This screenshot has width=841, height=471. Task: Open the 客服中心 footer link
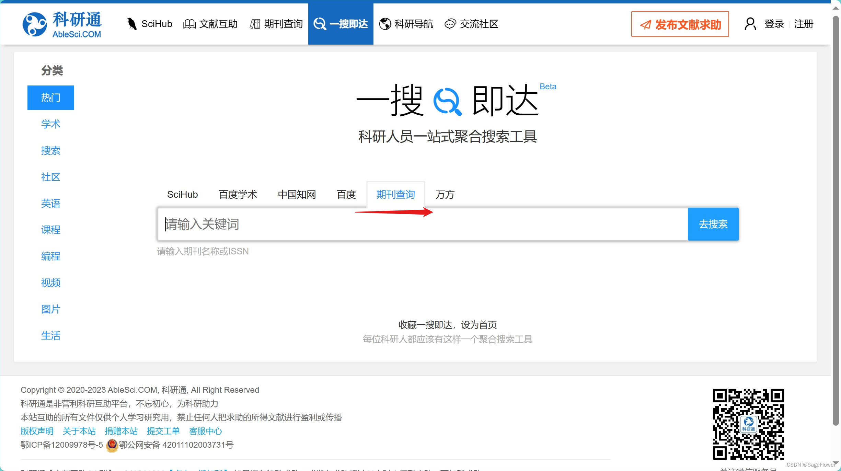[206, 431]
